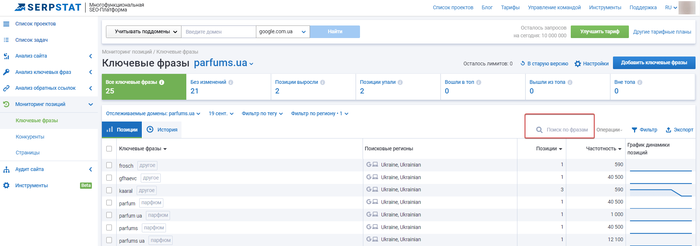Click the Блог link in header

tap(487, 7)
